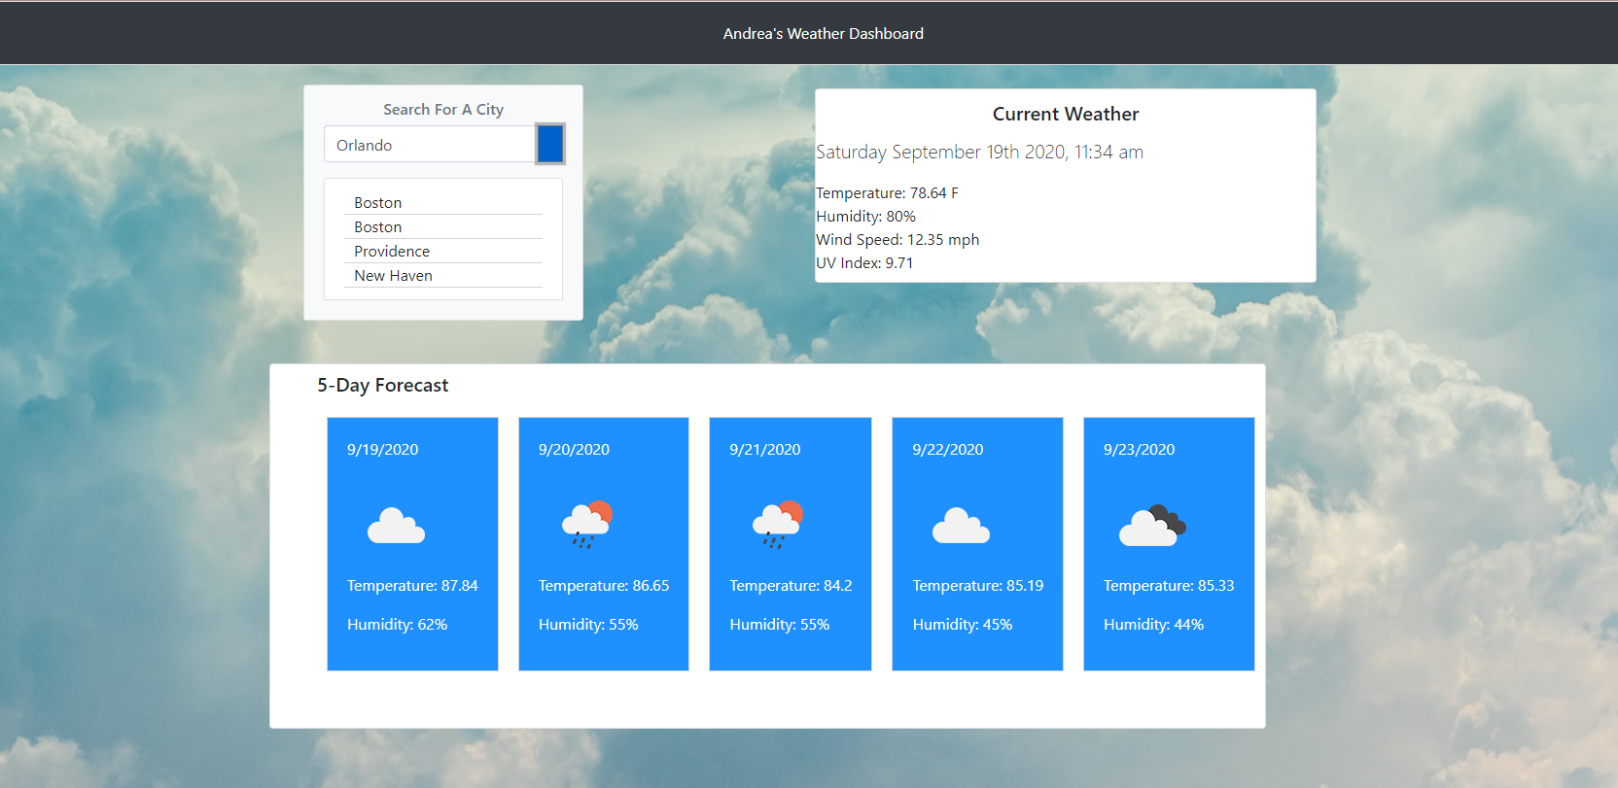Choose Providence from the searched cities list
The height and width of the screenshot is (788, 1618).
[x=443, y=251]
